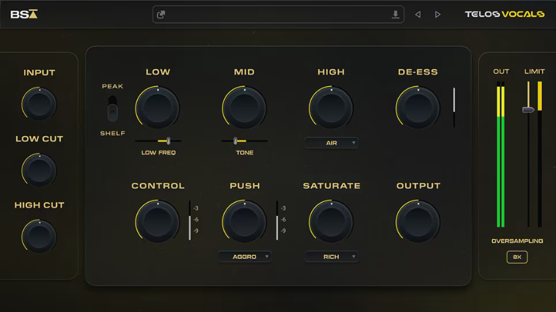
Task: Toggle the Peak/Shelf switch
Action: 113,109
